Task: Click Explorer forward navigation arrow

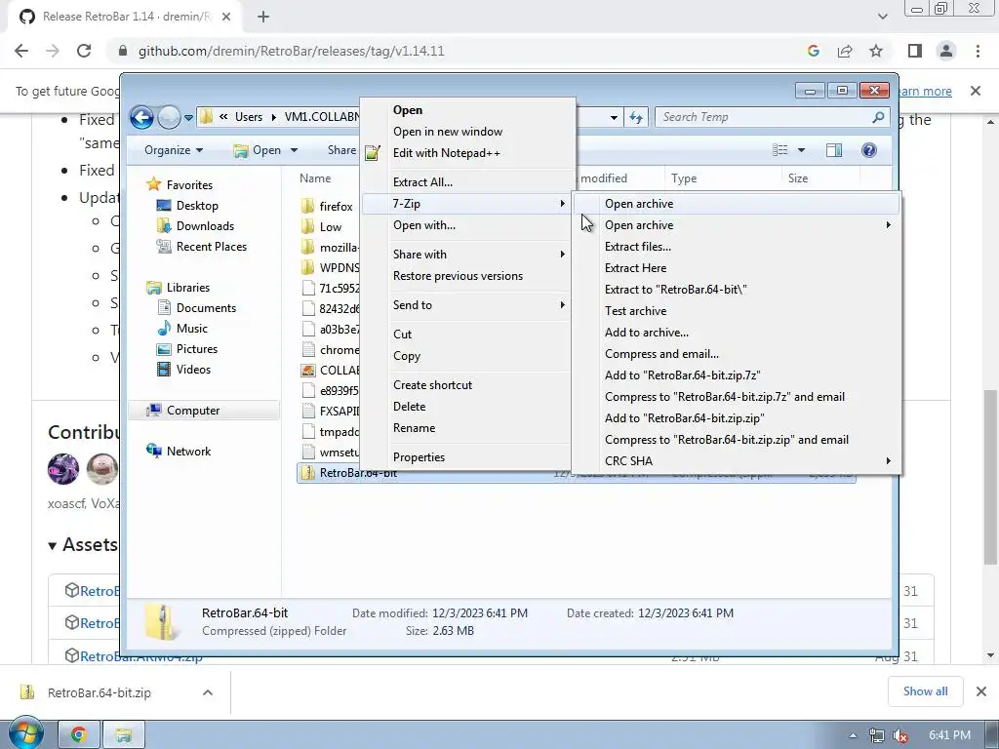Action: (x=169, y=117)
